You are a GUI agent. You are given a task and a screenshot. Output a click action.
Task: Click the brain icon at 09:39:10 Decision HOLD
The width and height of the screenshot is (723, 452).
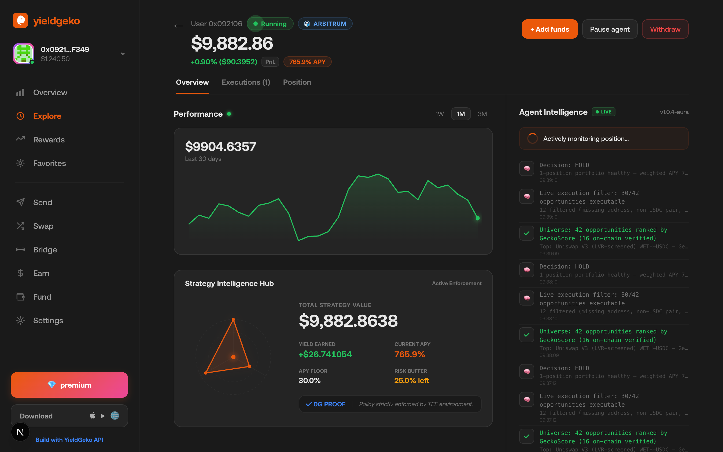point(526,169)
